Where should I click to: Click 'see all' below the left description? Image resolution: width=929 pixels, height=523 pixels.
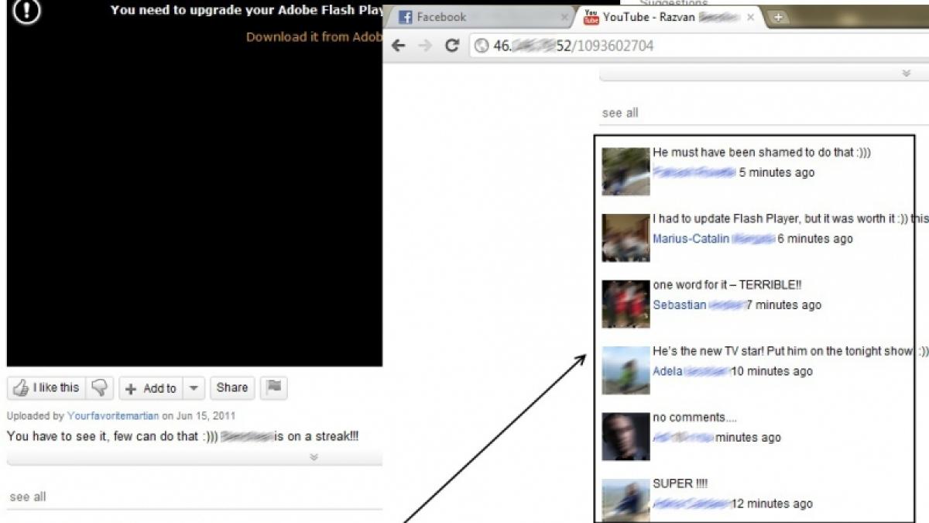(x=28, y=497)
